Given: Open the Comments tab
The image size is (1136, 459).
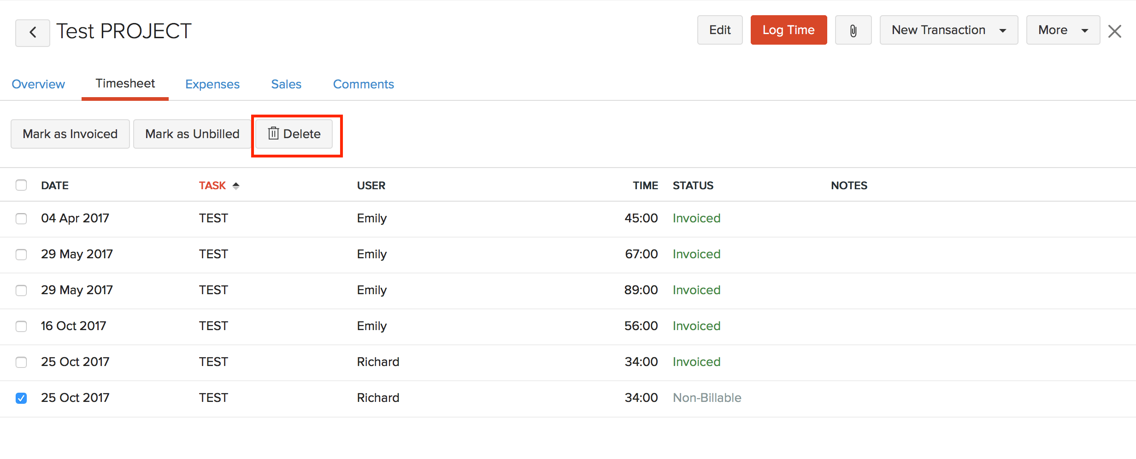Looking at the screenshot, I should tap(363, 84).
